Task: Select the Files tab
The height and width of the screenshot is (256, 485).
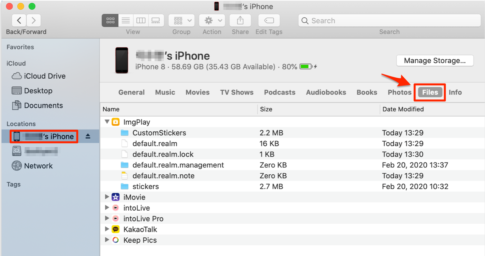Action: 430,92
